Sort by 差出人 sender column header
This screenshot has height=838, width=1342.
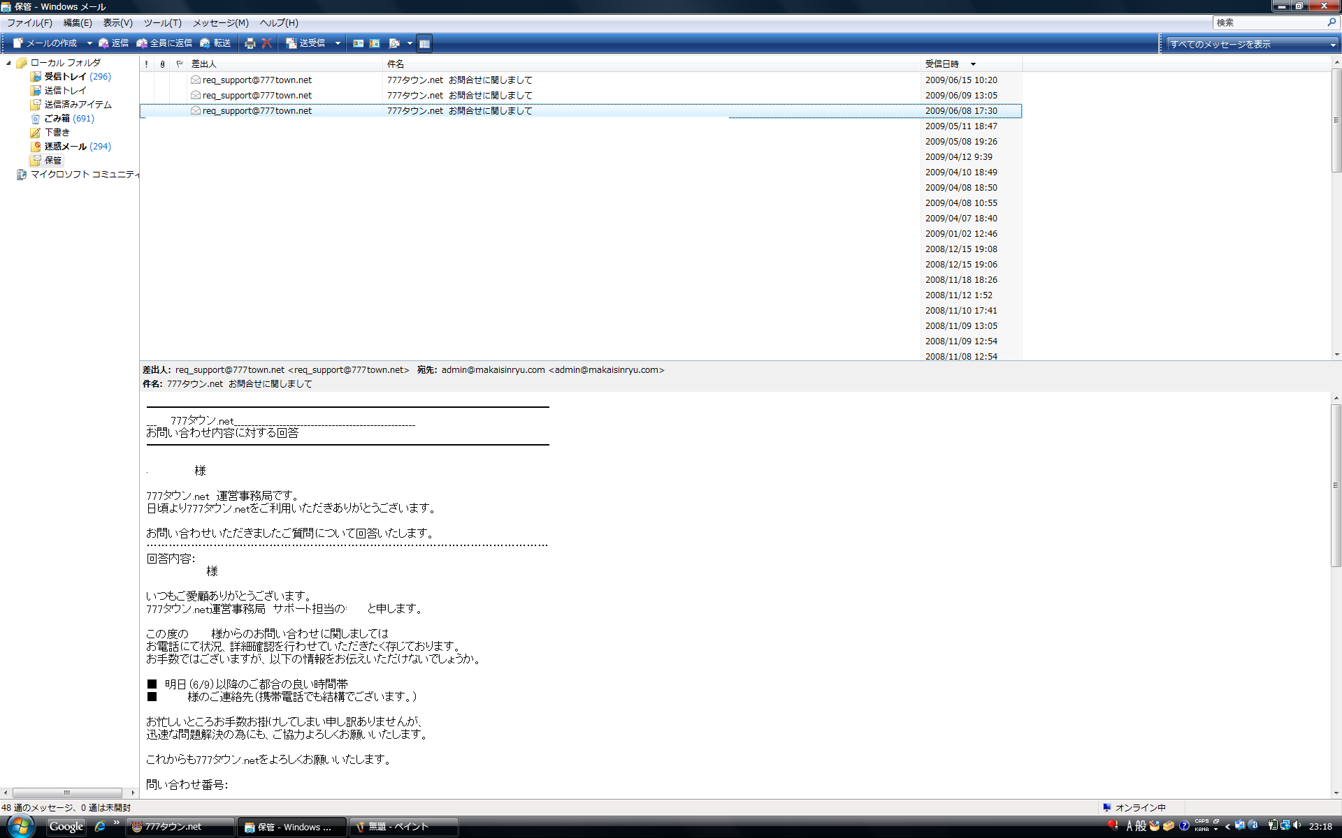click(286, 64)
